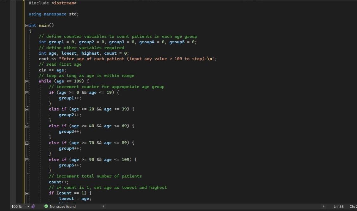
Task: Collapse the while loop block
Action: pyautogui.click(x=27, y=81)
